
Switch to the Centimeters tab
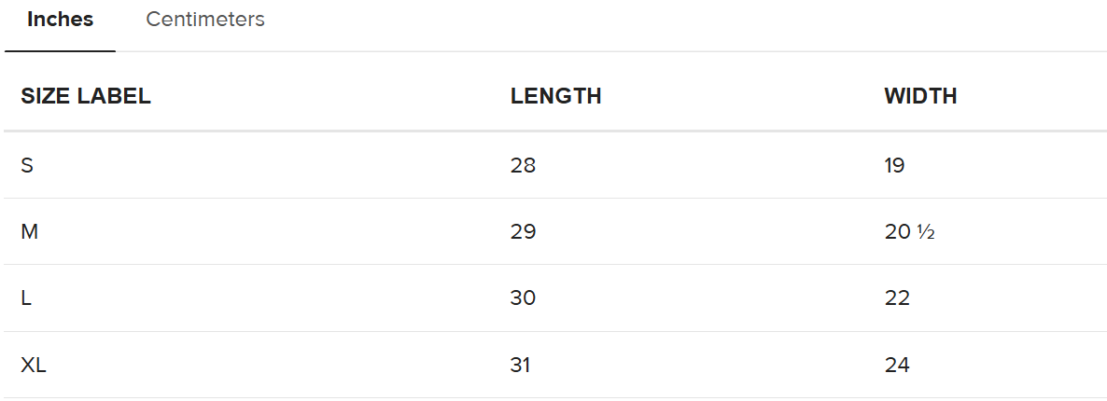[204, 20]
